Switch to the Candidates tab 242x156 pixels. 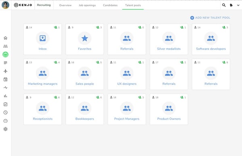click(x=110, y=5)
